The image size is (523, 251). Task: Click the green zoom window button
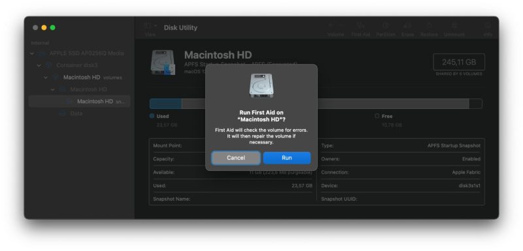[x=53, y=27]
